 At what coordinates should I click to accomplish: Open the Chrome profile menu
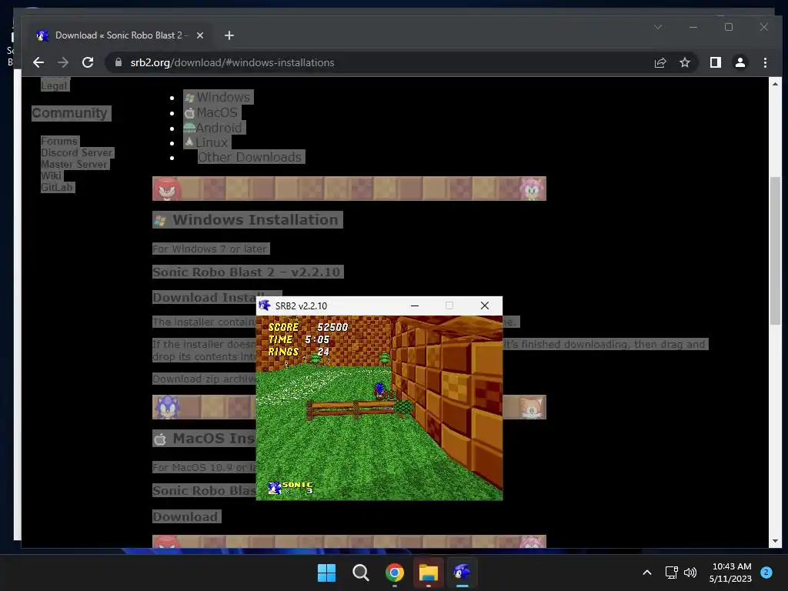[x=740, y=62]
